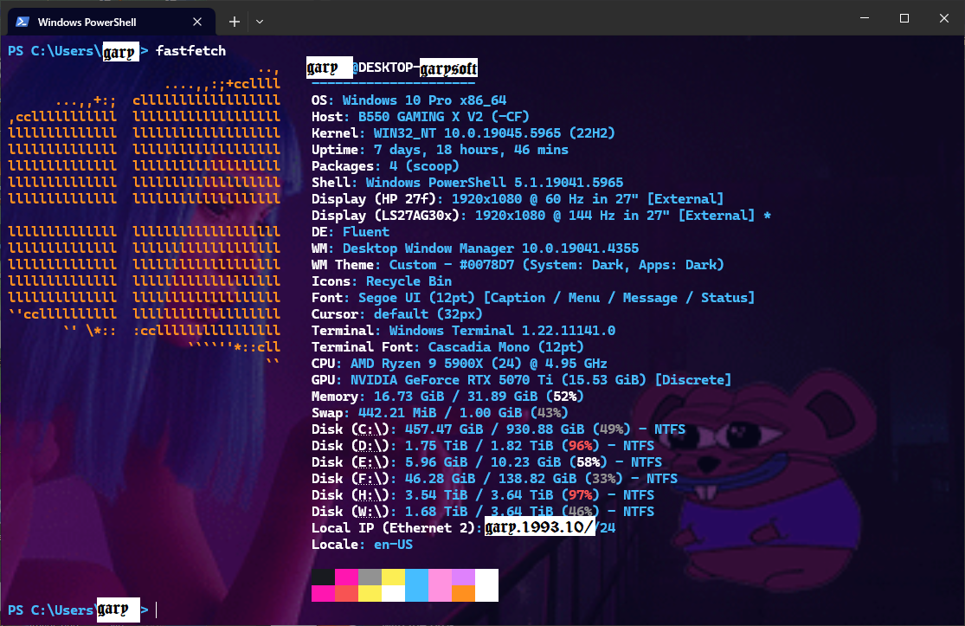The width and height of the screenshot is (965, 626).
Task: Click the 'Disk (H:\)' usage line
Action: pyautogui.click(x=483, y=495)
